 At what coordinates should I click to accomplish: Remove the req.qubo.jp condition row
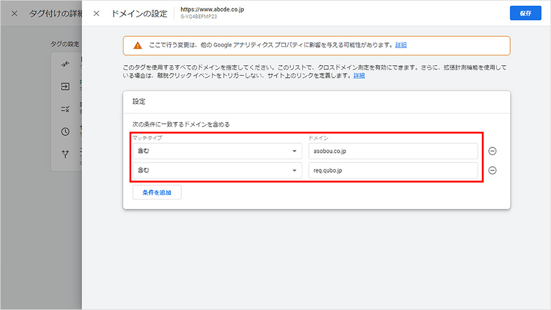click(x=492, y=170)
